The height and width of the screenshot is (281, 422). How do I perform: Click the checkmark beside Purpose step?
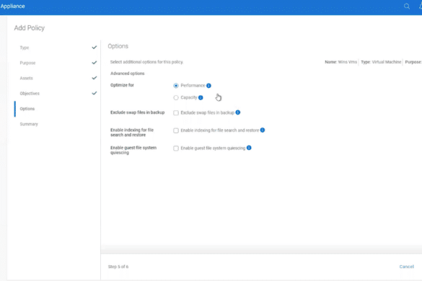pos(94,63)
